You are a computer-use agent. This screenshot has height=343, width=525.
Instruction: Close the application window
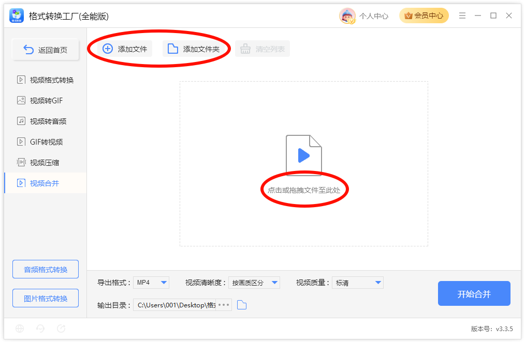pyautogui.click(x=509, y=15)
